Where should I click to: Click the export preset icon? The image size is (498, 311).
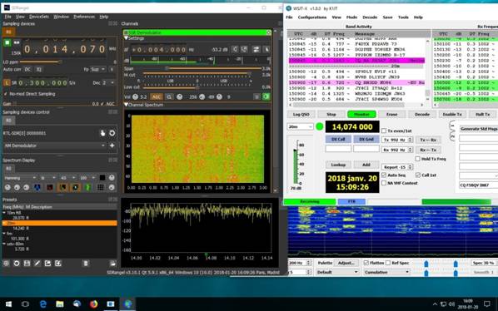click(47, 264)
